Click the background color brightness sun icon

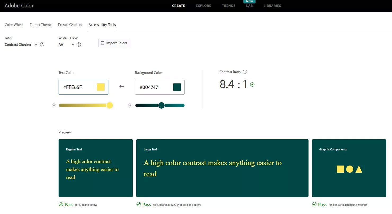point(130,105)
